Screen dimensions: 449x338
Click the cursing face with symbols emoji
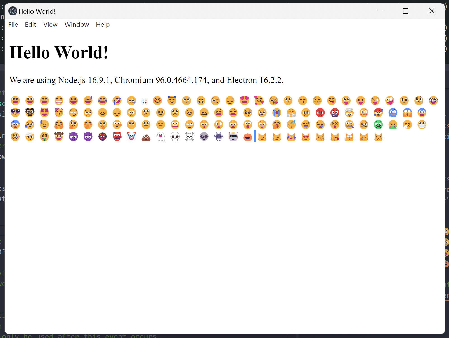pos(335,113)
